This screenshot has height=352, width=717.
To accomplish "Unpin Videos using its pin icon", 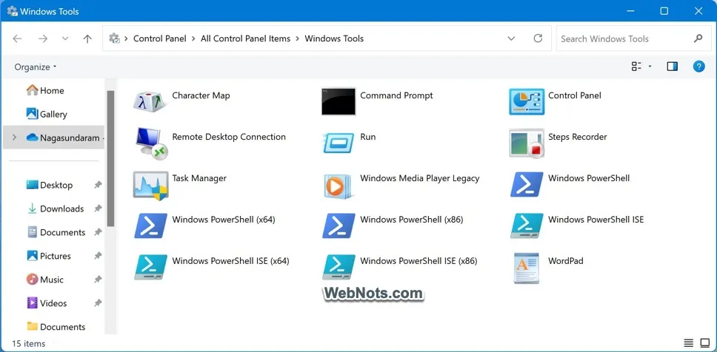I will pos(97,303).
